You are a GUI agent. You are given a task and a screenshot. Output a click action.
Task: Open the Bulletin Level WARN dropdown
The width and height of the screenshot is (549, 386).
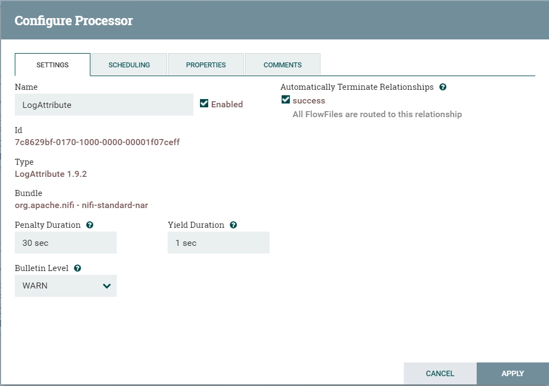point(65,286)
